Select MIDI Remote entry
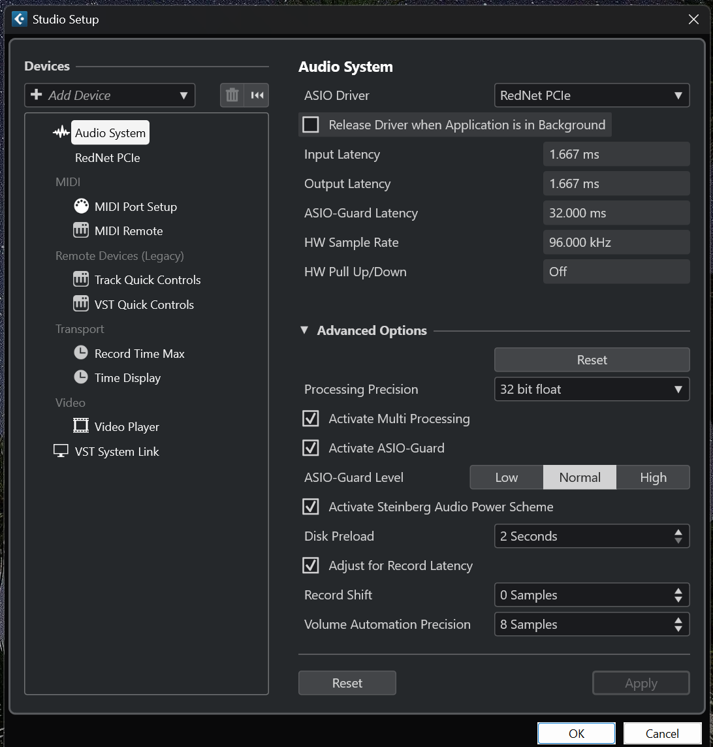This screenshot has width=713, height=747. pyautogui.click(x=129, y=231)
